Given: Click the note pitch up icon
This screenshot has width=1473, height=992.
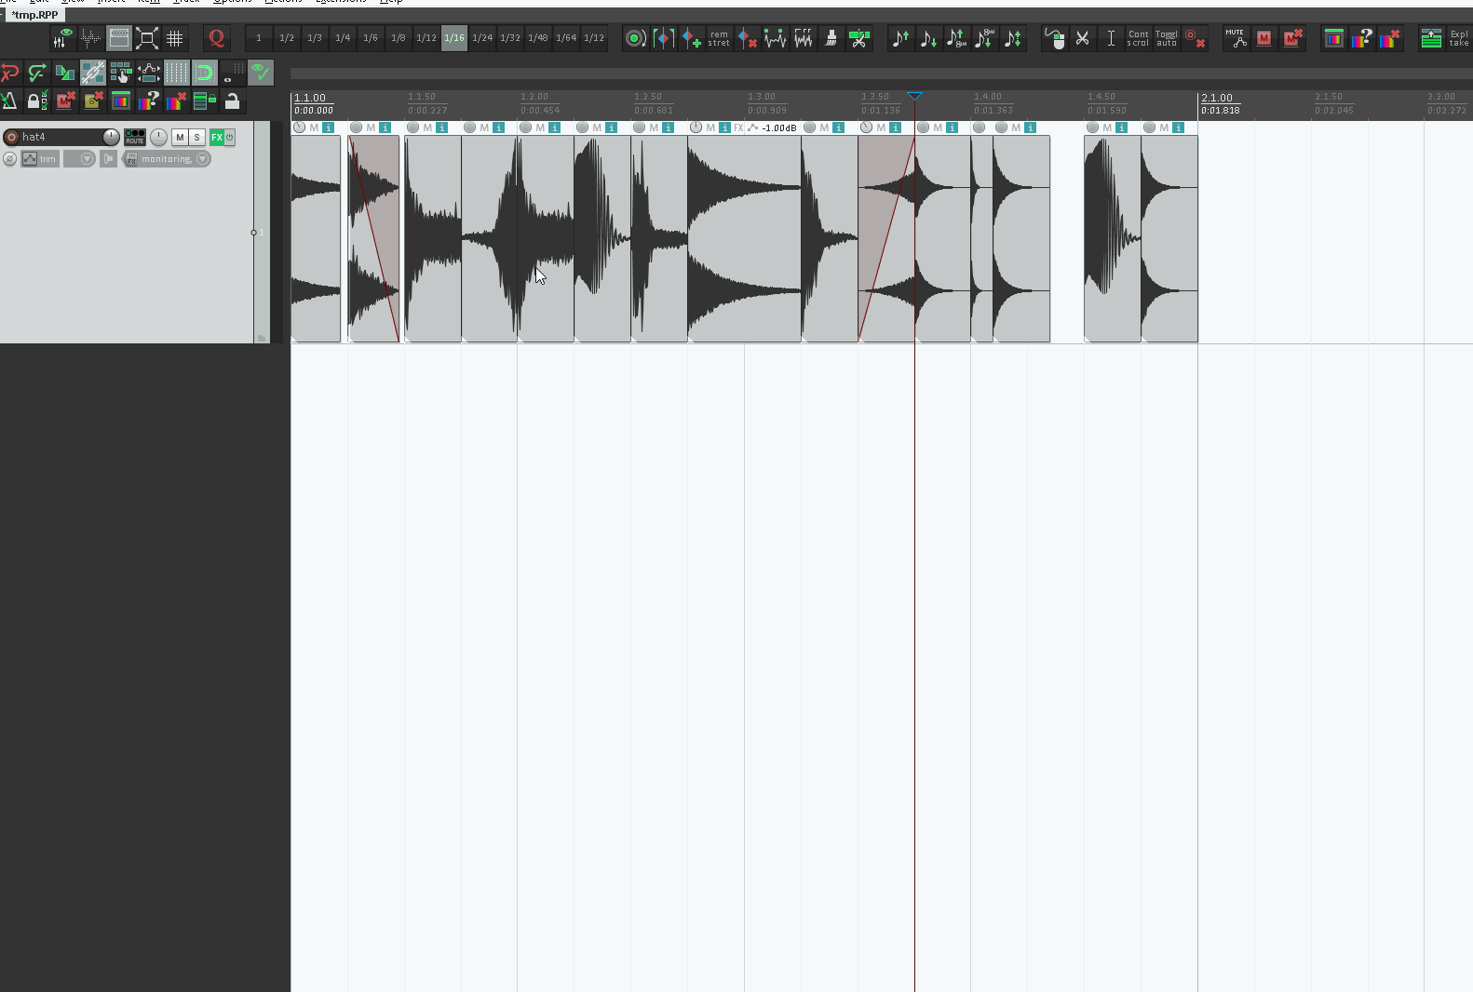Looking at the screenshot, I should 900,38.
